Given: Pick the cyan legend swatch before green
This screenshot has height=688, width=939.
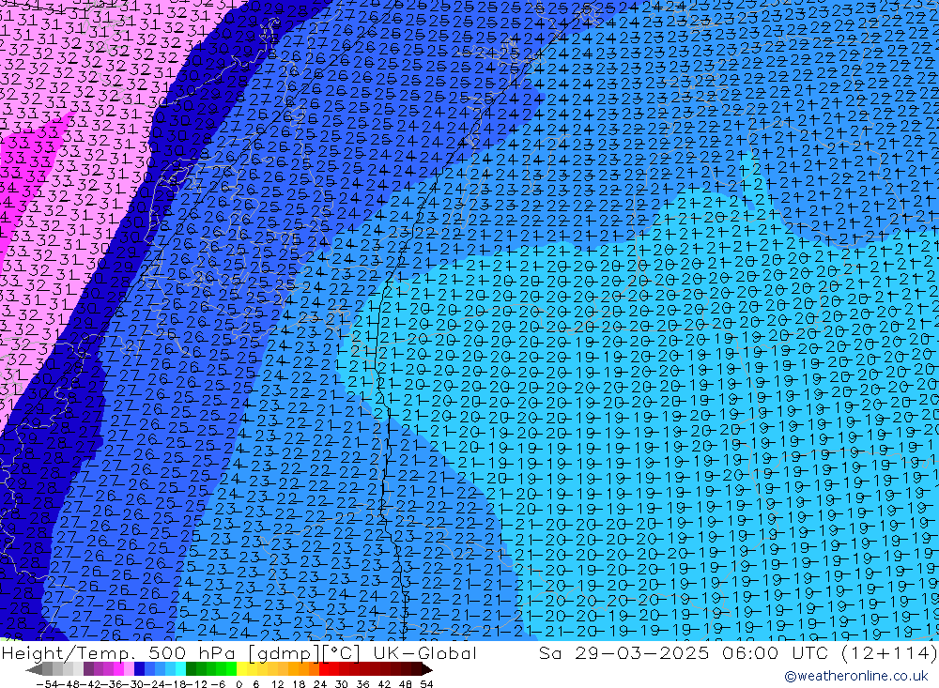Looking at the screenshot, I should pos(180,669).
